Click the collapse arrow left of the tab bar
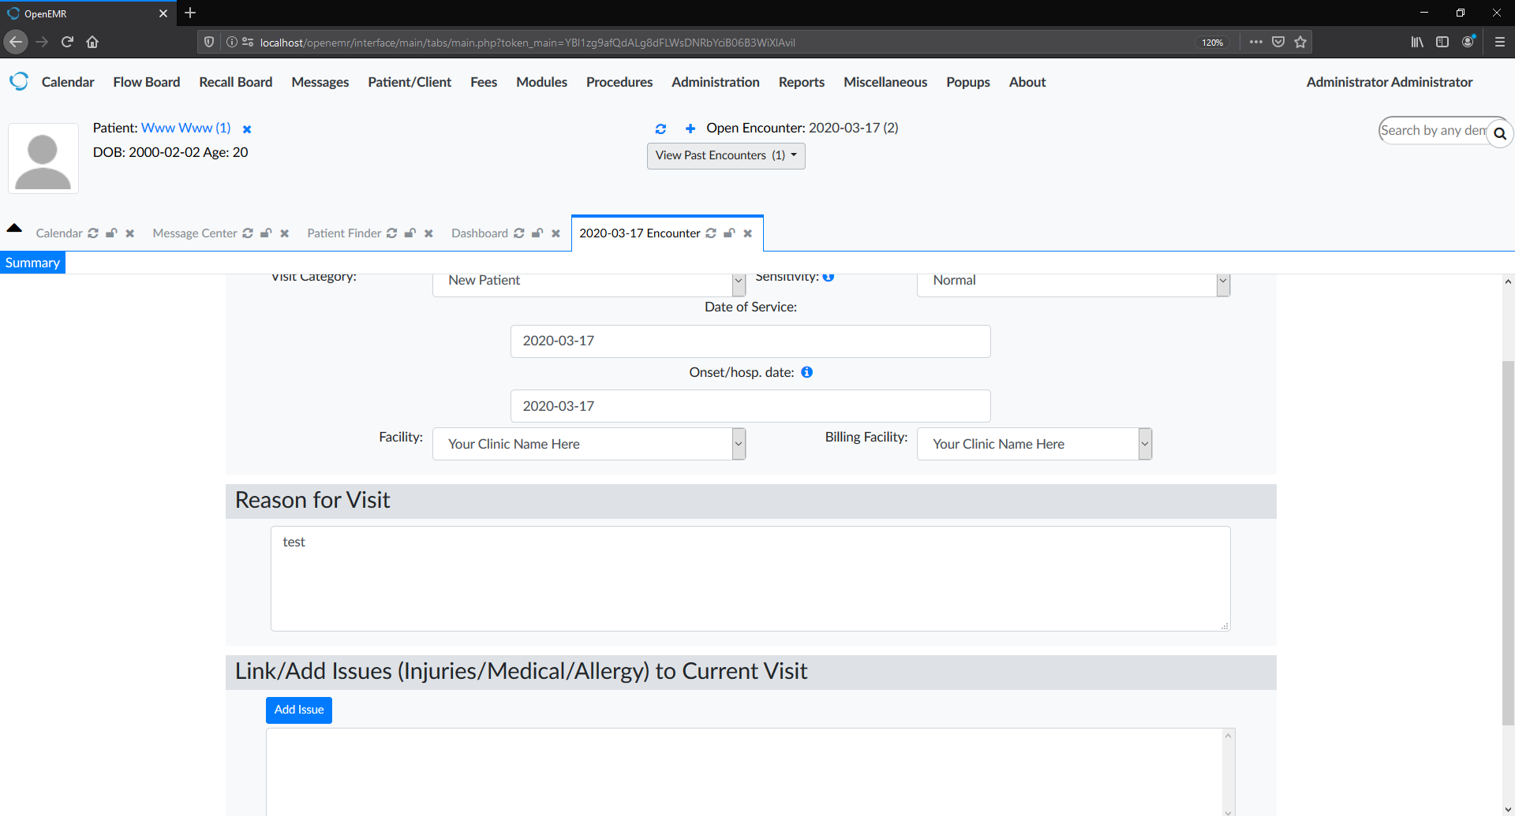The width and height of the screenshot is (1515, 820). coord(14,227)
